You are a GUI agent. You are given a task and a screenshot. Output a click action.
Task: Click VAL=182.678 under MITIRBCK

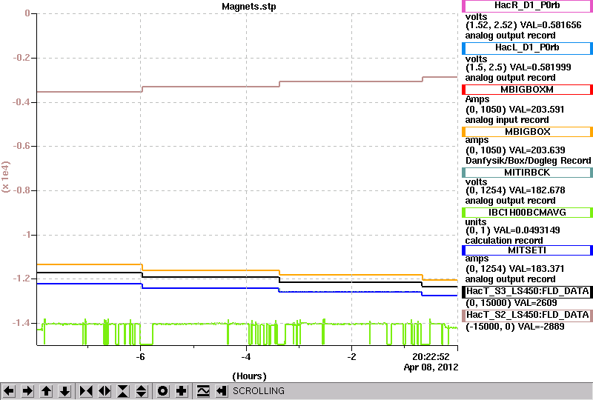coord(537,190)
